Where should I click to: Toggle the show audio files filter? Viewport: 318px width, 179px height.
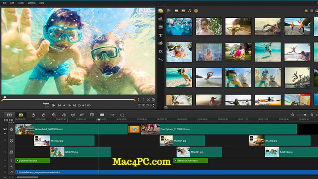pyautogui.click(x=189, y=10)
